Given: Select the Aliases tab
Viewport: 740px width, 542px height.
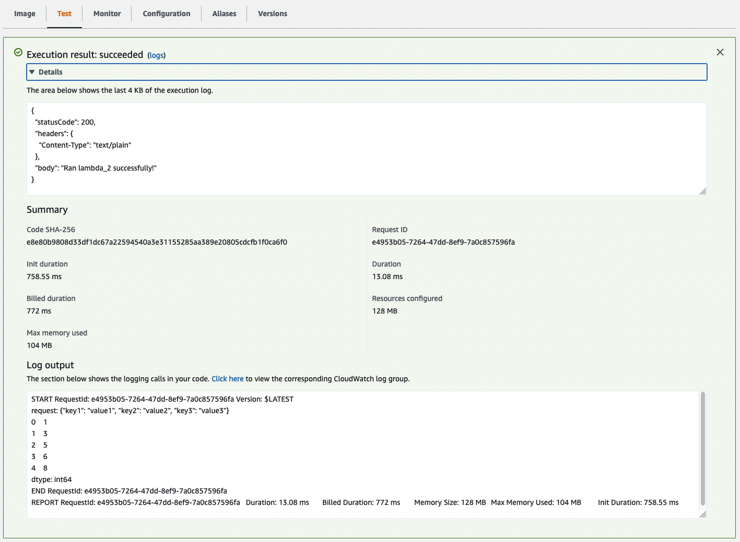Looking at the screenshot, I should tap(224, 14).
